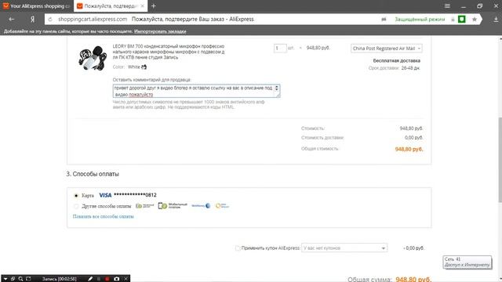
Task: Click the quantity field showing 1
Action: click(280, 48)
